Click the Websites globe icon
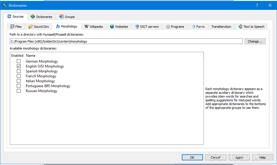This screenshot has height=165, width=277. click(112, 26)
